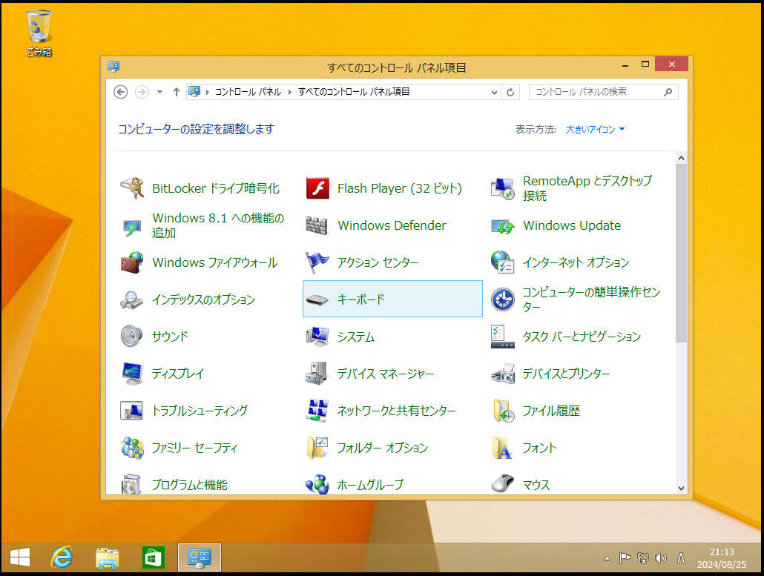
Task: Click the ホームグループ spheres icon
Action: tap(317, 484)
